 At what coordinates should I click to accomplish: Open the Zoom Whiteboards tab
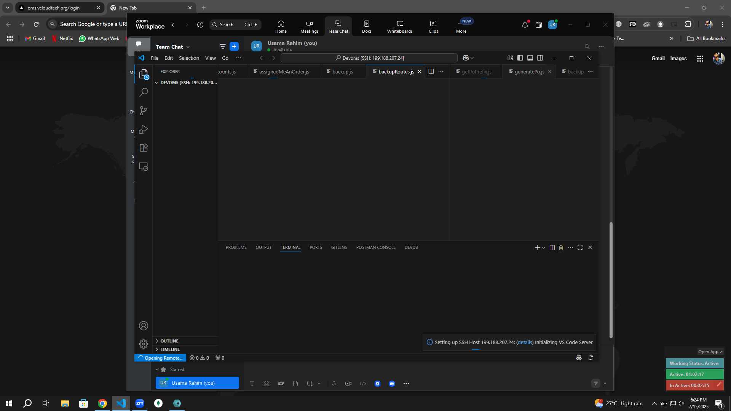[x=400, y=27]
